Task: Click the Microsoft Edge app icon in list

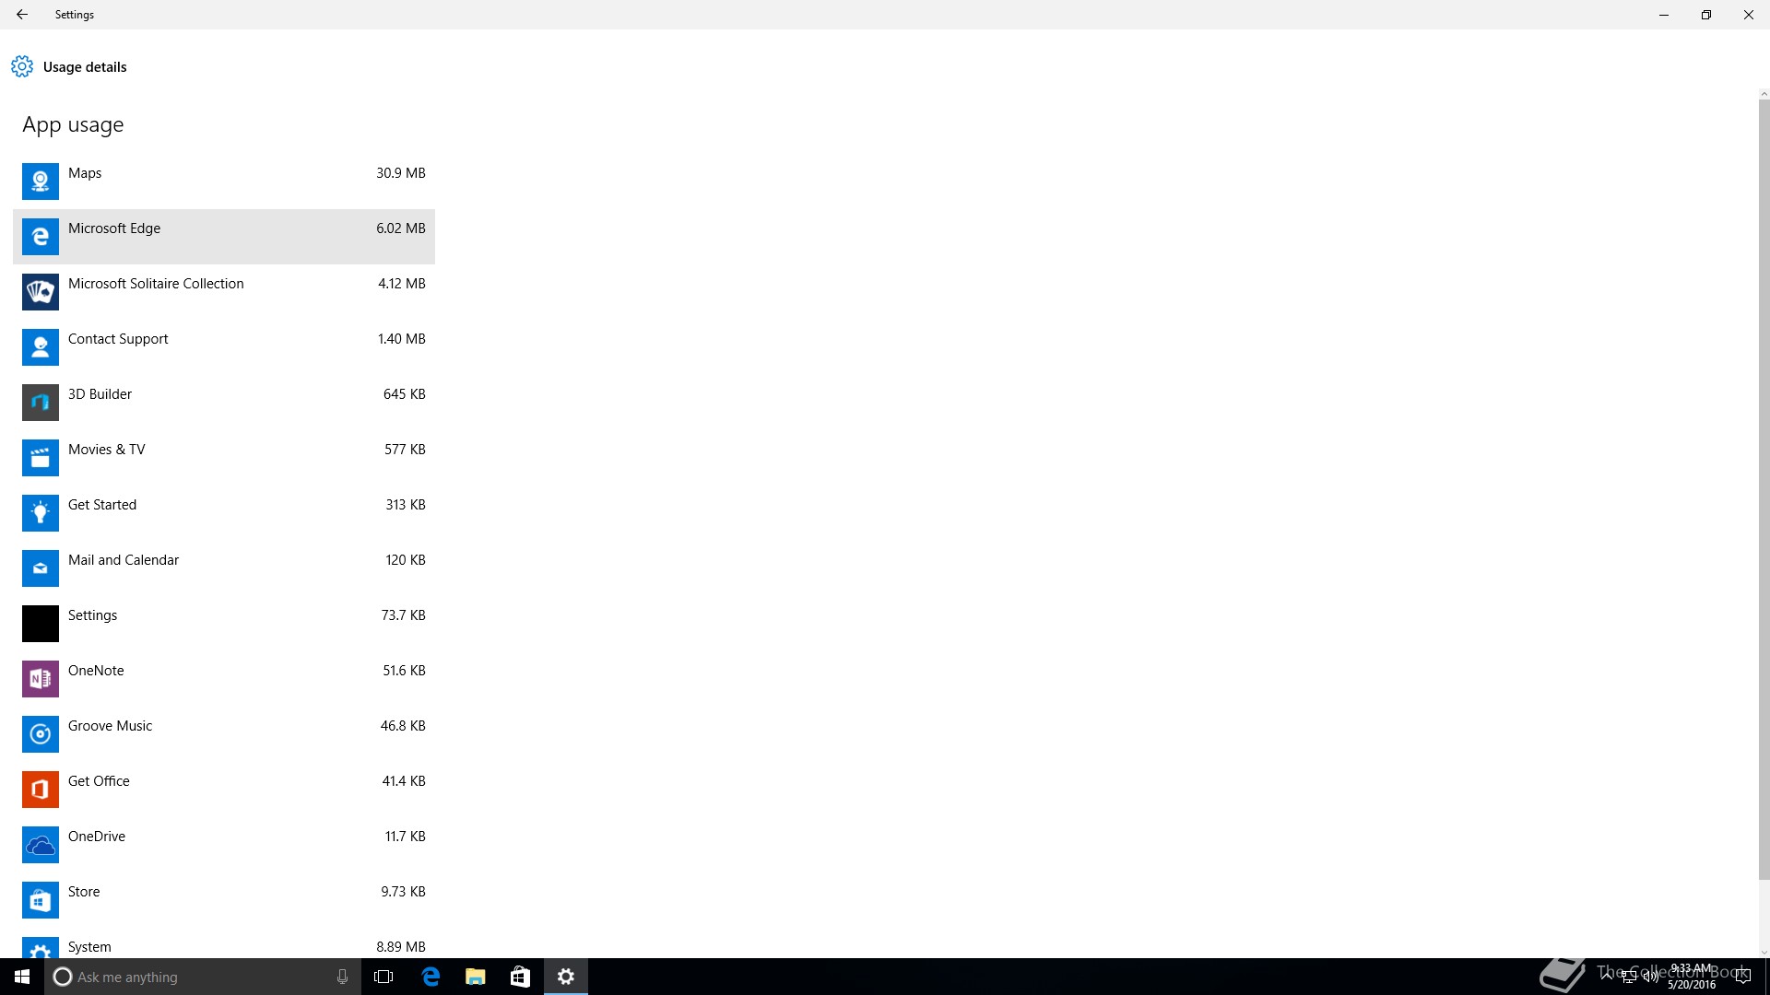Action: [x=41, y=237]
